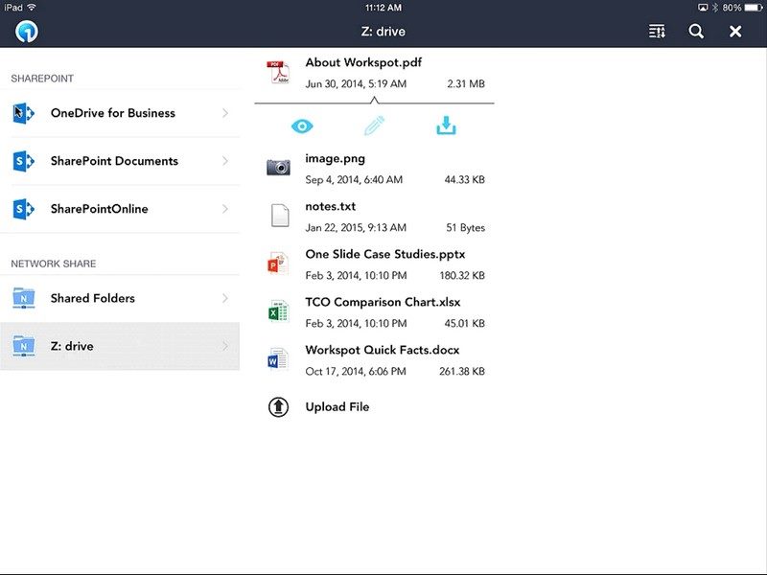
Task: Click the SharePoint Documents icon
Action: (23, 161)
